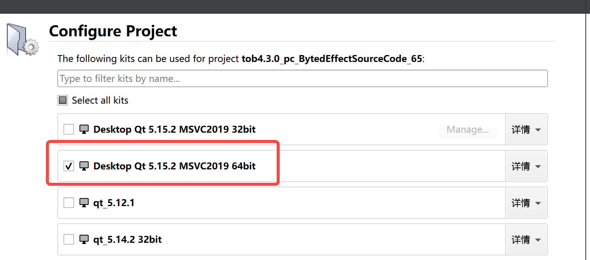Expand 详情 for qt_5.12.1 kit
This screenshot has height=260, width=590.
[x=526, y=203]
